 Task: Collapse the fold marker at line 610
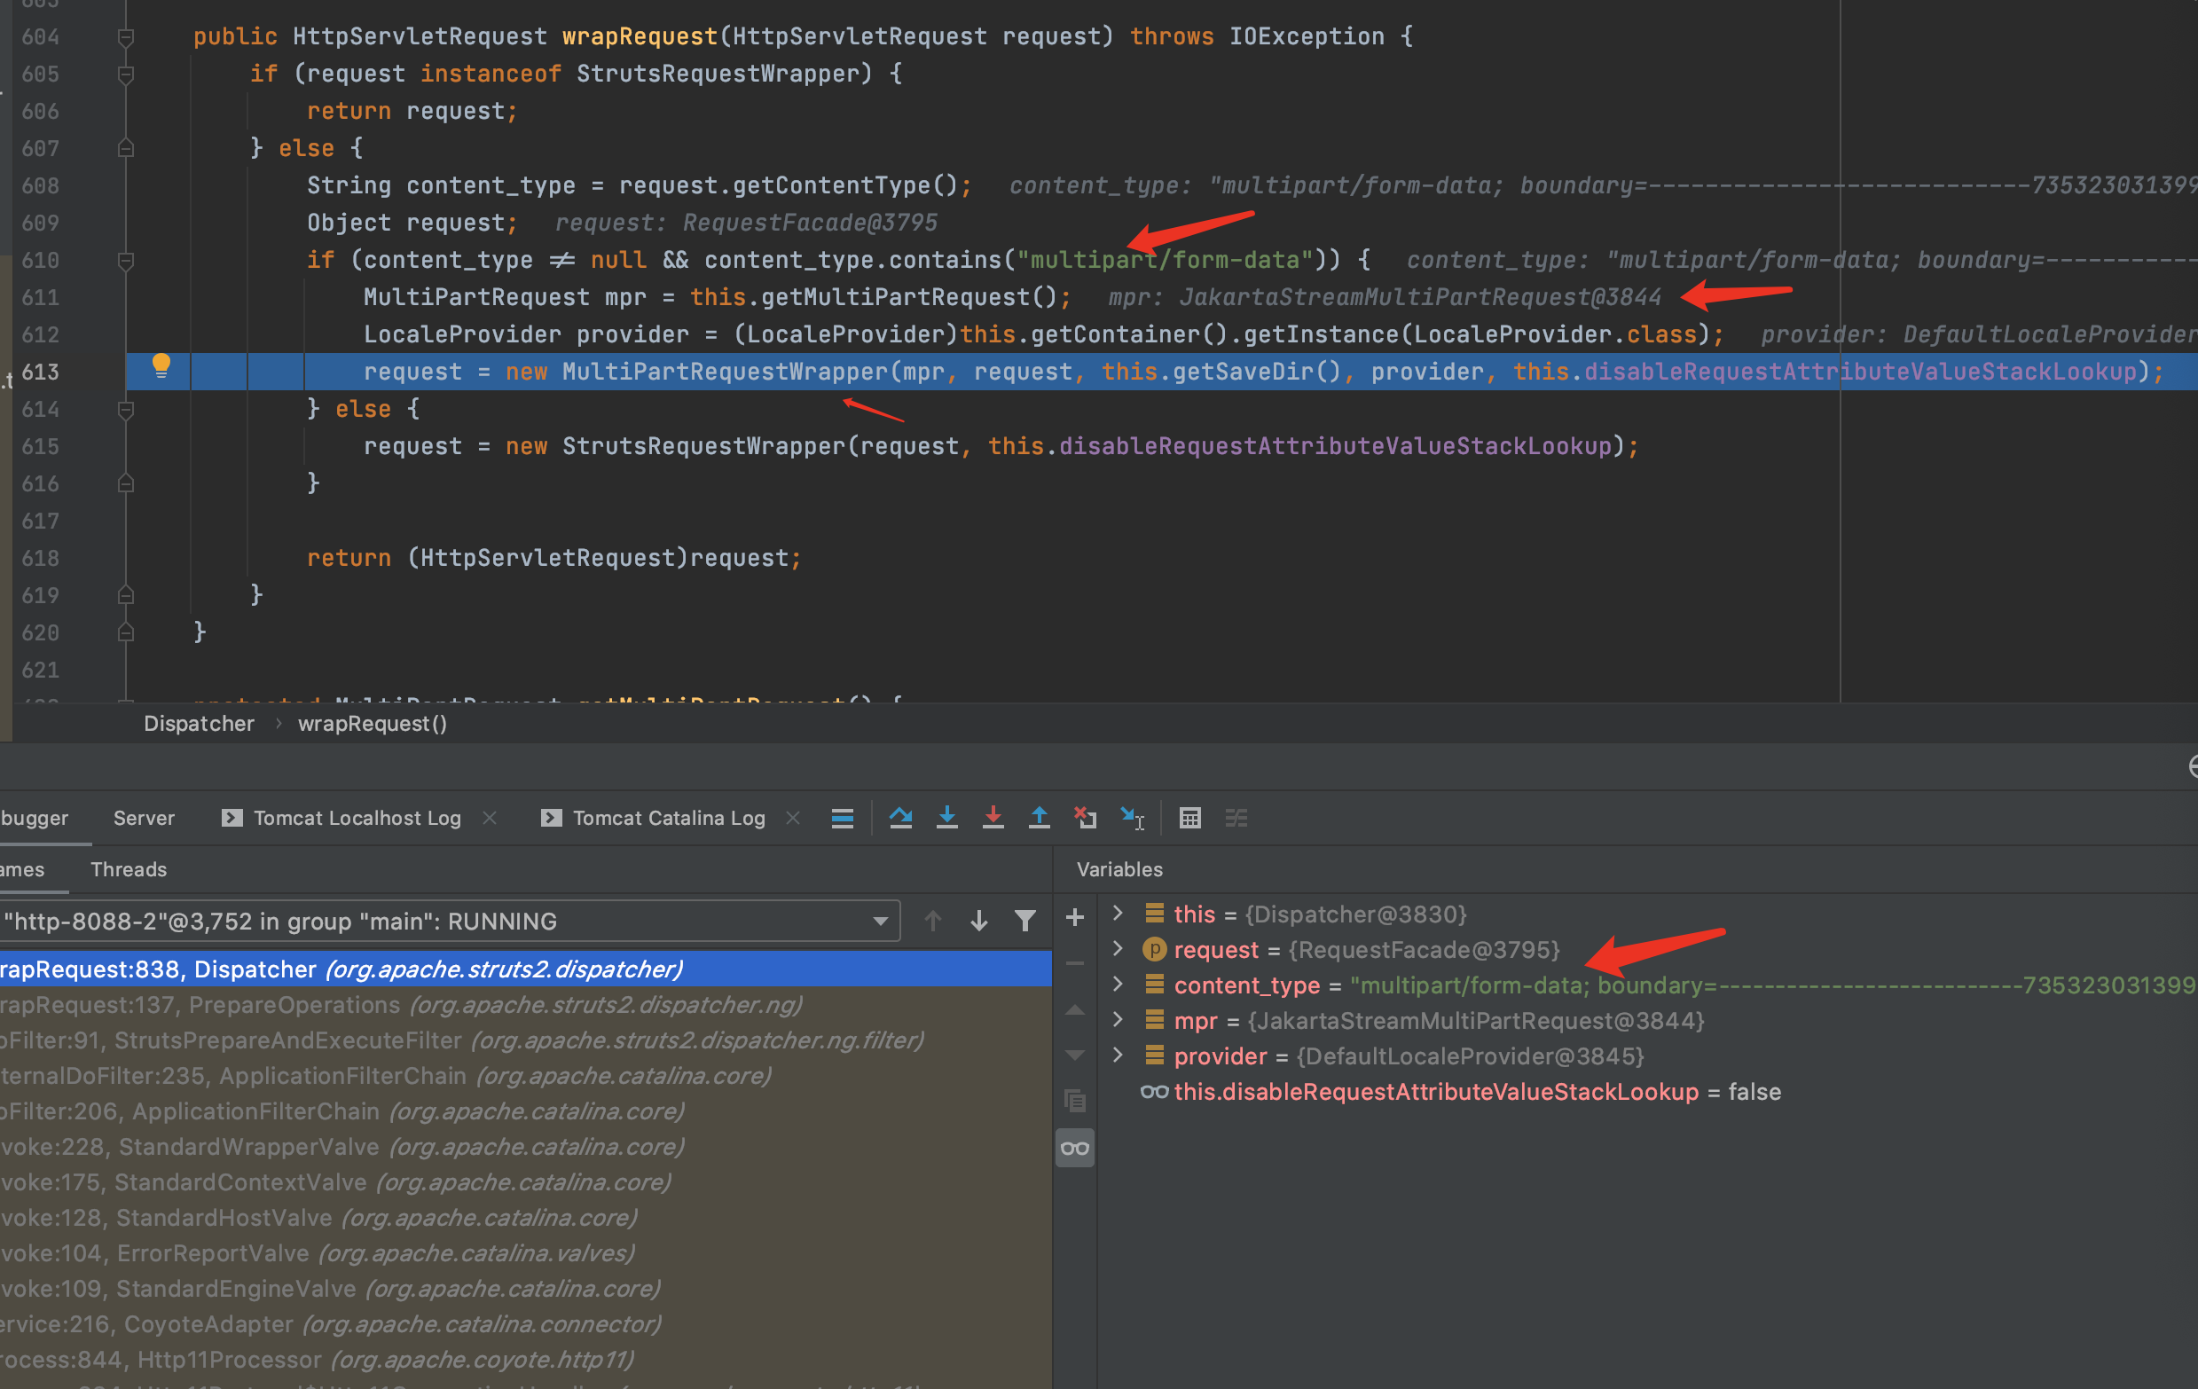click(x=126, y=261)
